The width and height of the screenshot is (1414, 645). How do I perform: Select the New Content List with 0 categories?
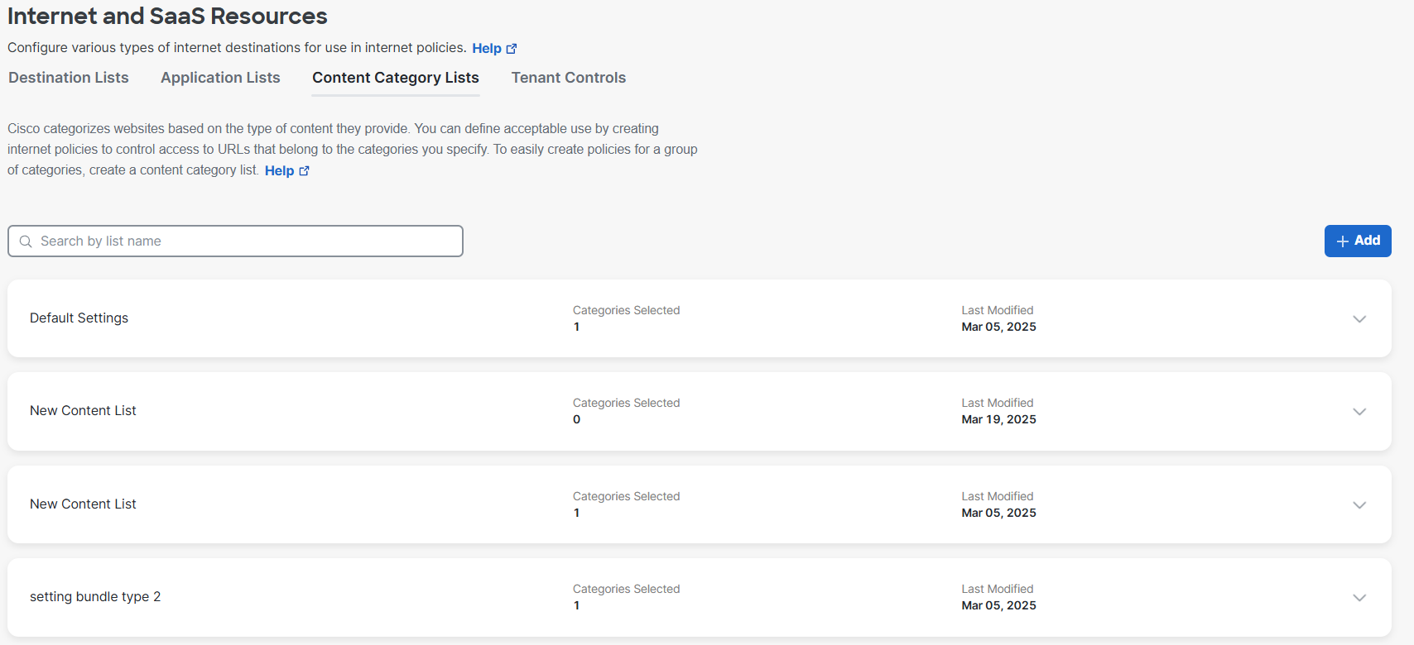click(83, 411)
